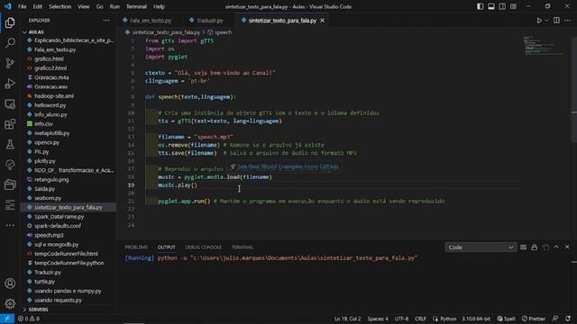Toggle bottom panel visibility in title bar
The image size is (577, 324).
coord(491,6)
